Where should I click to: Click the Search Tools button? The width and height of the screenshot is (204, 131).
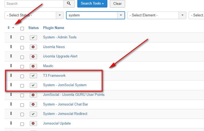(x=92, y=3)
